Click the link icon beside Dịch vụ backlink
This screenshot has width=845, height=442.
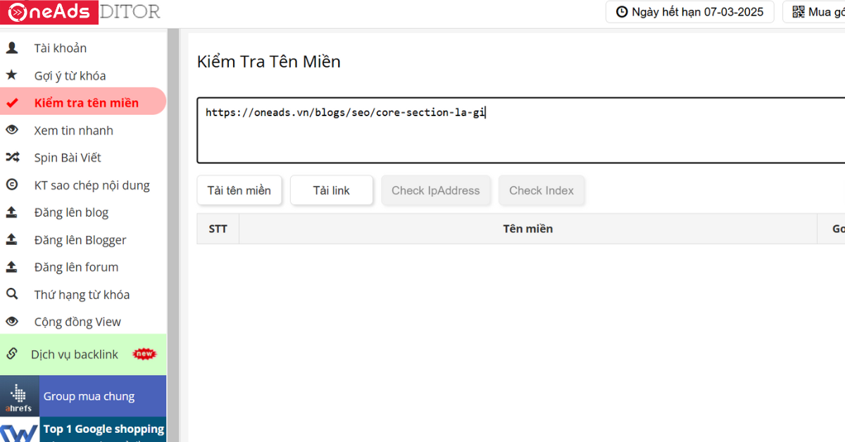(11, 354)
